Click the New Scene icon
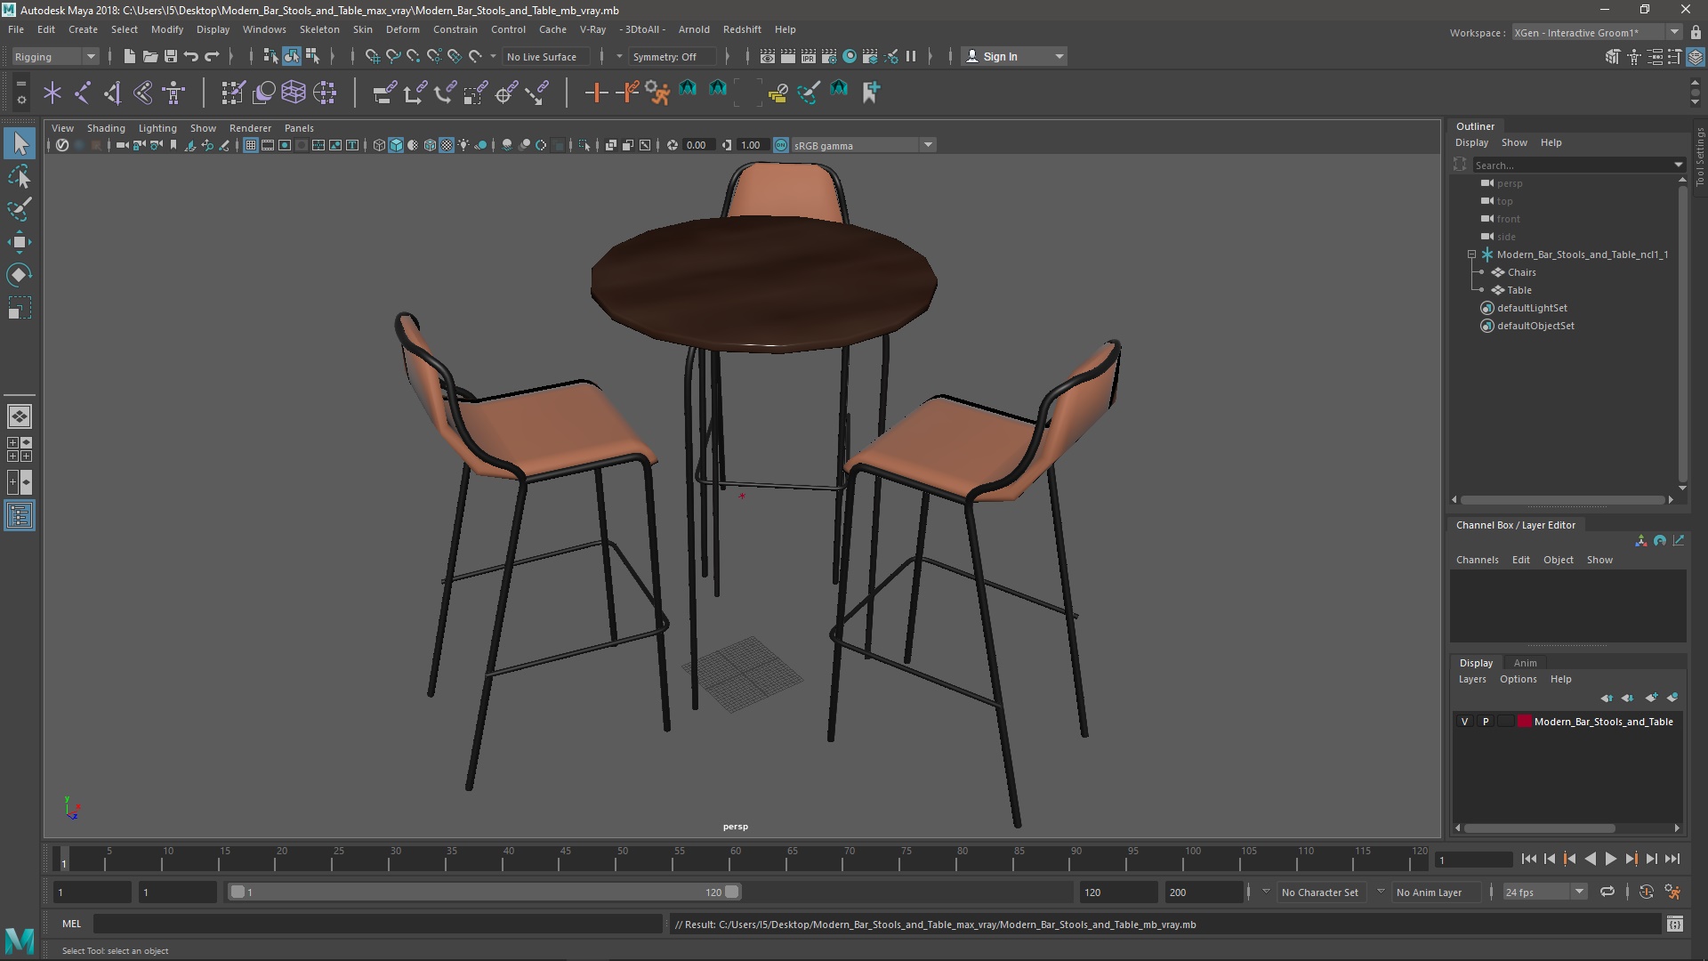The width and height of the screenshot is (1708, 961). coord(129,56)
